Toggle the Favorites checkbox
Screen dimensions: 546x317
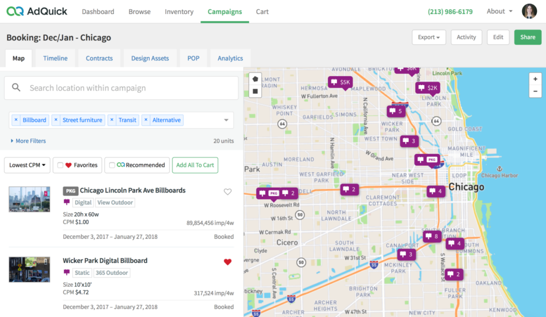[x=60, y=165]
